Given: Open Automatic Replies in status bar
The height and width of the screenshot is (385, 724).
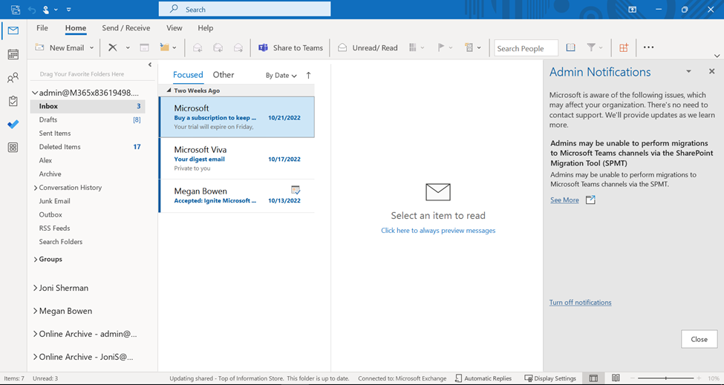Looking at the screenshot, I should point(483,378).
